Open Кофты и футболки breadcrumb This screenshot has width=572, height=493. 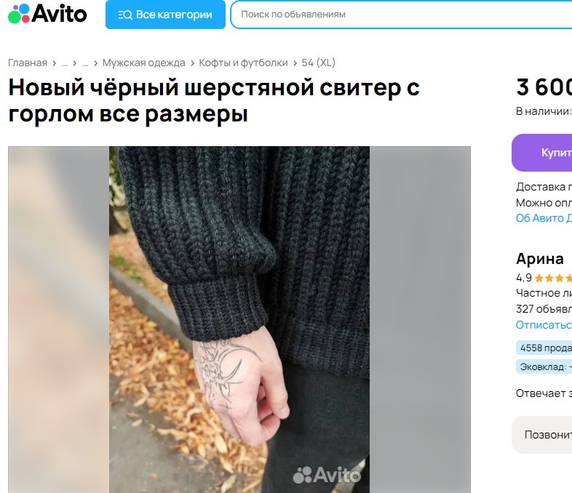tap(243, 63)
